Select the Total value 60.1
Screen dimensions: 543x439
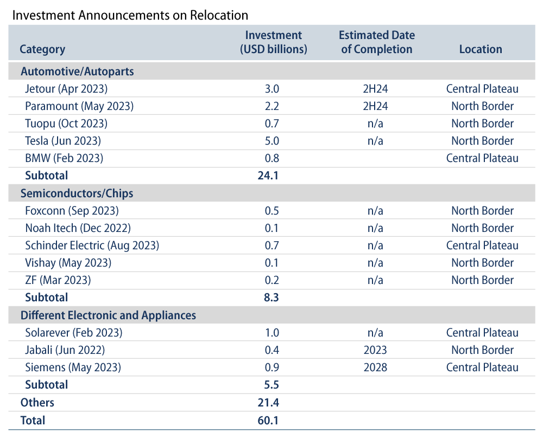[x=268, y=421]
